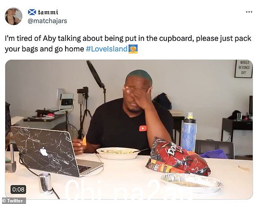The height and width of the screenshot is (204, 258).
Task: Open the three-dot more options menu
Action: point(249,12)
